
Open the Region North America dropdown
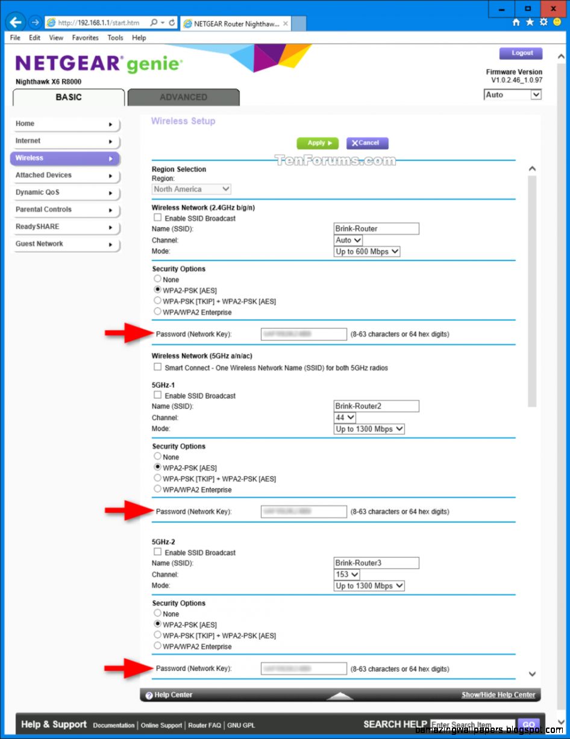(192, 189)
